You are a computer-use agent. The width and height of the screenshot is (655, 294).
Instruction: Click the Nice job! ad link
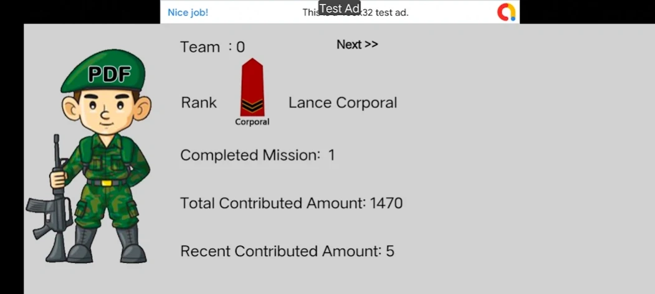pyautogui.click(x=188, y=12)
